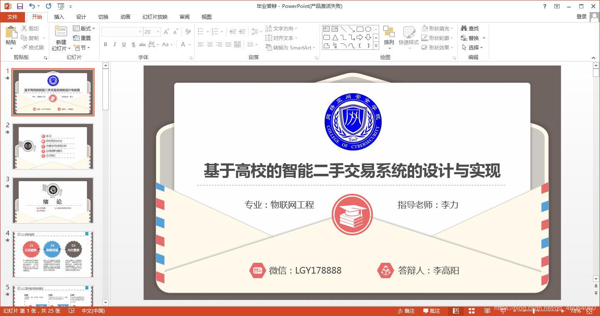Click the spell check icon in status bar

point(72,311)
